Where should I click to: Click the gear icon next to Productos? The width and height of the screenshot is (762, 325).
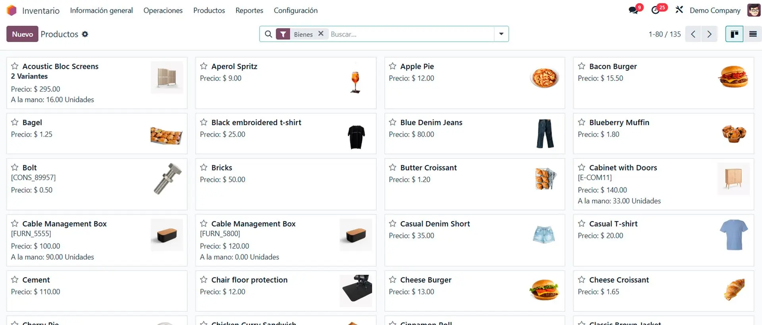(x=85, y=34)
